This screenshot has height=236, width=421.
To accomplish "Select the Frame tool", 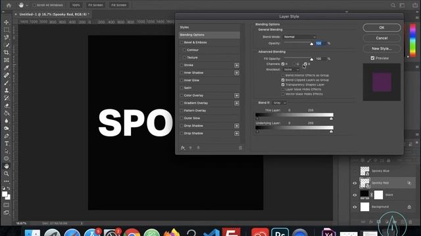I will (7, 60).
